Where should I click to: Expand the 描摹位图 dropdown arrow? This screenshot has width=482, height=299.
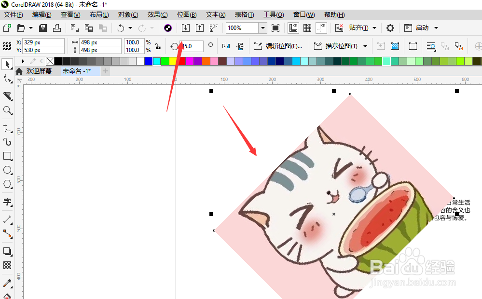tap(365, 46)
